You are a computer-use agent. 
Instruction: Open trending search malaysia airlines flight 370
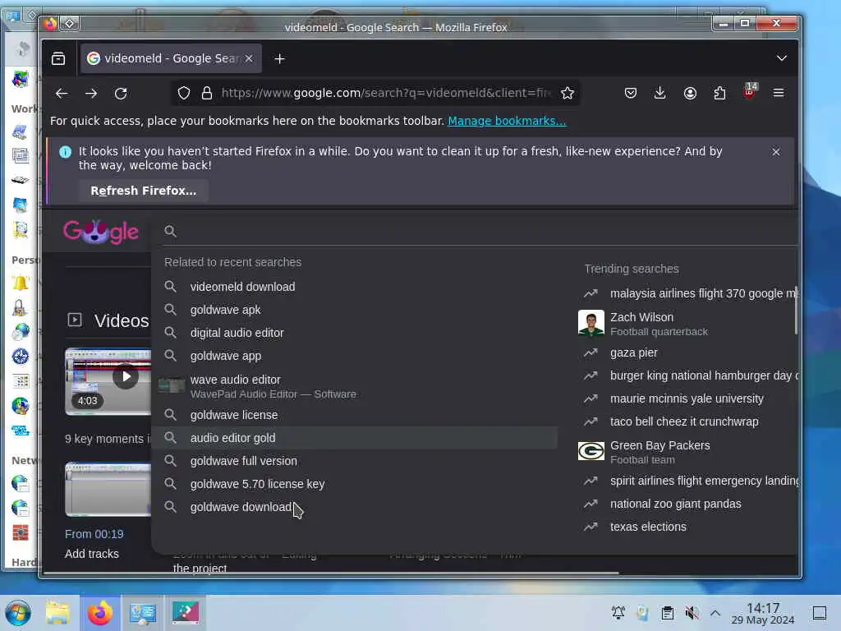tap(689, 293)
